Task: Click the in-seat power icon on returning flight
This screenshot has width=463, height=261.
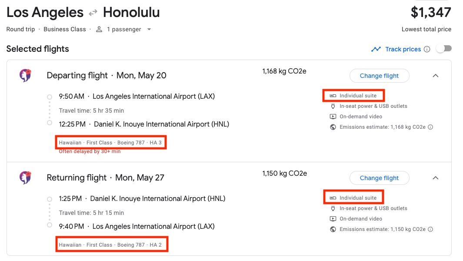Action: (x=332, y=208)
